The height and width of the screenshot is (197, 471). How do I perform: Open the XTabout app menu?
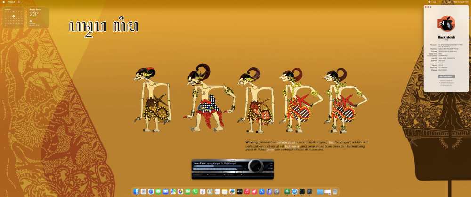click(11, 2)
